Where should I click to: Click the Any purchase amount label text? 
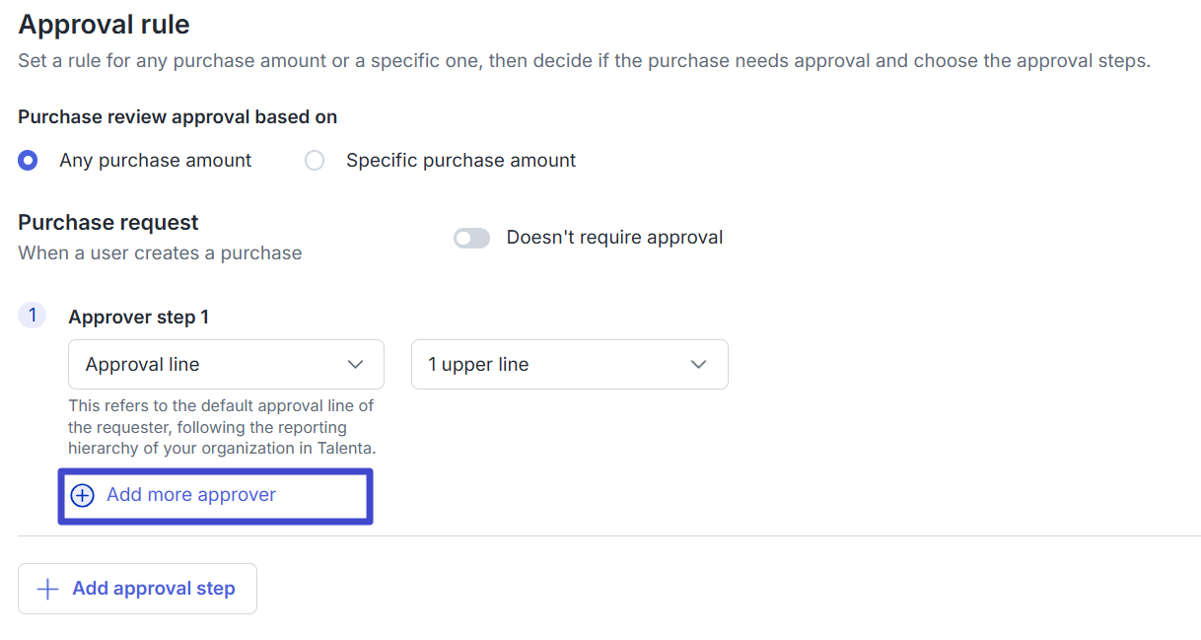pyautogui.click(x=156, y=160)
